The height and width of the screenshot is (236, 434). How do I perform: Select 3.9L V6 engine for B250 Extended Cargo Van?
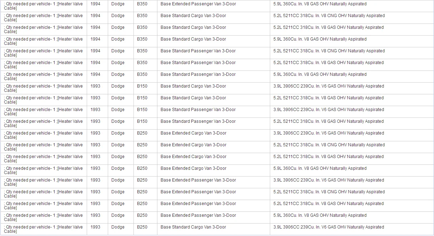pos(329,133)
